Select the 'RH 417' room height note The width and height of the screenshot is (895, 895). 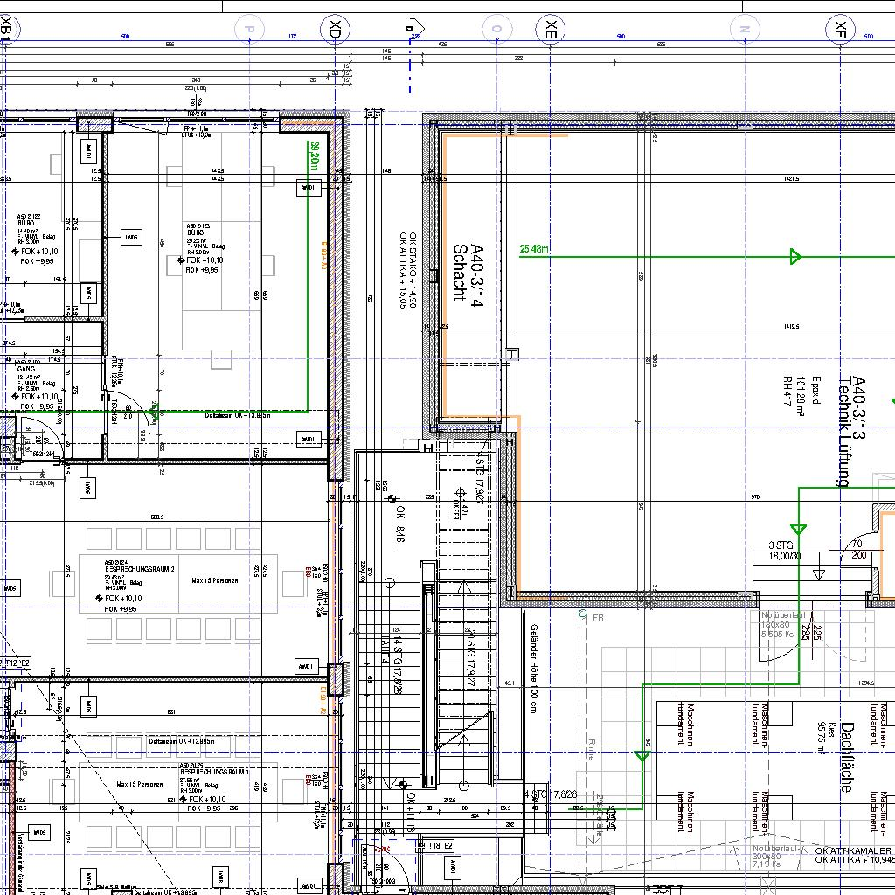[787, 391]
